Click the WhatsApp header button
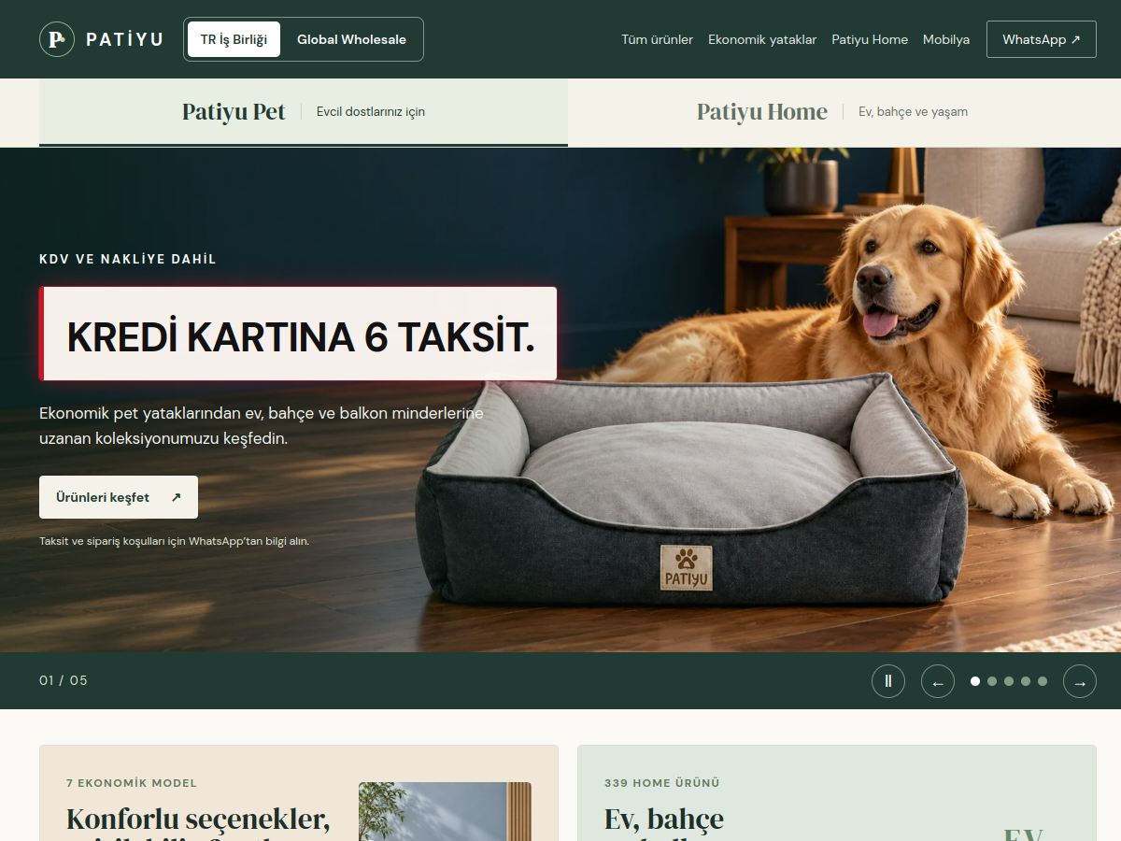 tap(1042, 39)
